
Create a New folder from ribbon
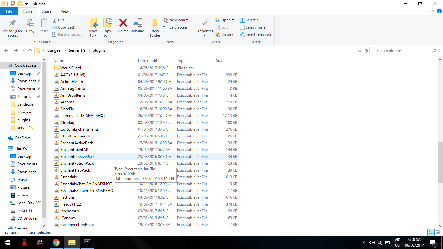[155, 27]
